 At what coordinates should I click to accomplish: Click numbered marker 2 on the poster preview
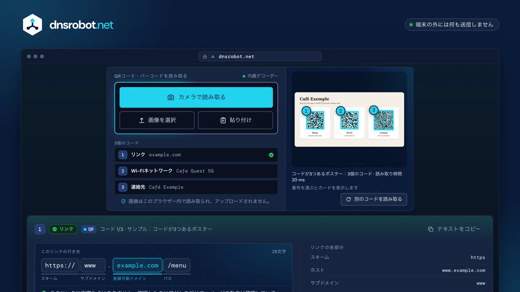(x=340, y=111)
